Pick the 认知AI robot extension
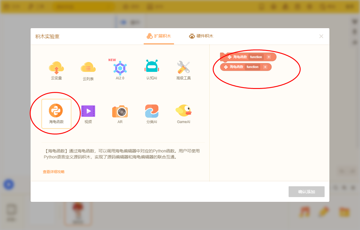The height and width of the screenshot is (230, 360). [x=152, y=70]
